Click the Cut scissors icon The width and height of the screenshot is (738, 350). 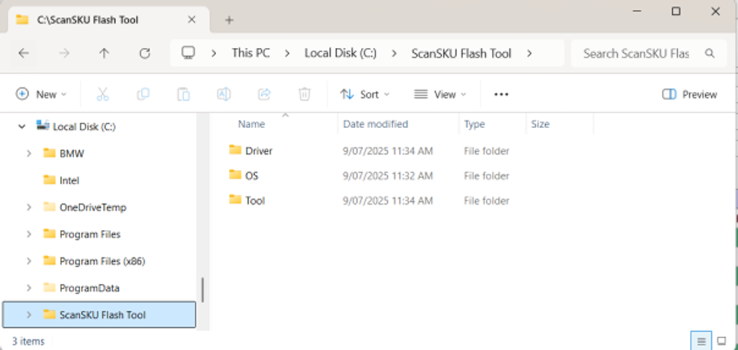103,95
